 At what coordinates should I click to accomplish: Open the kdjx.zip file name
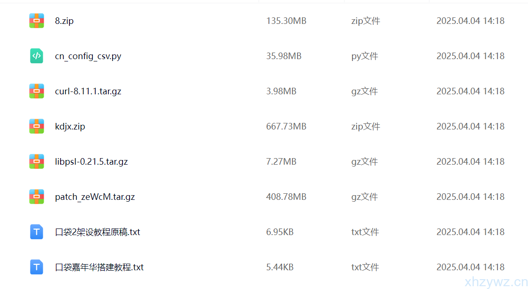[x=70, y=127]
